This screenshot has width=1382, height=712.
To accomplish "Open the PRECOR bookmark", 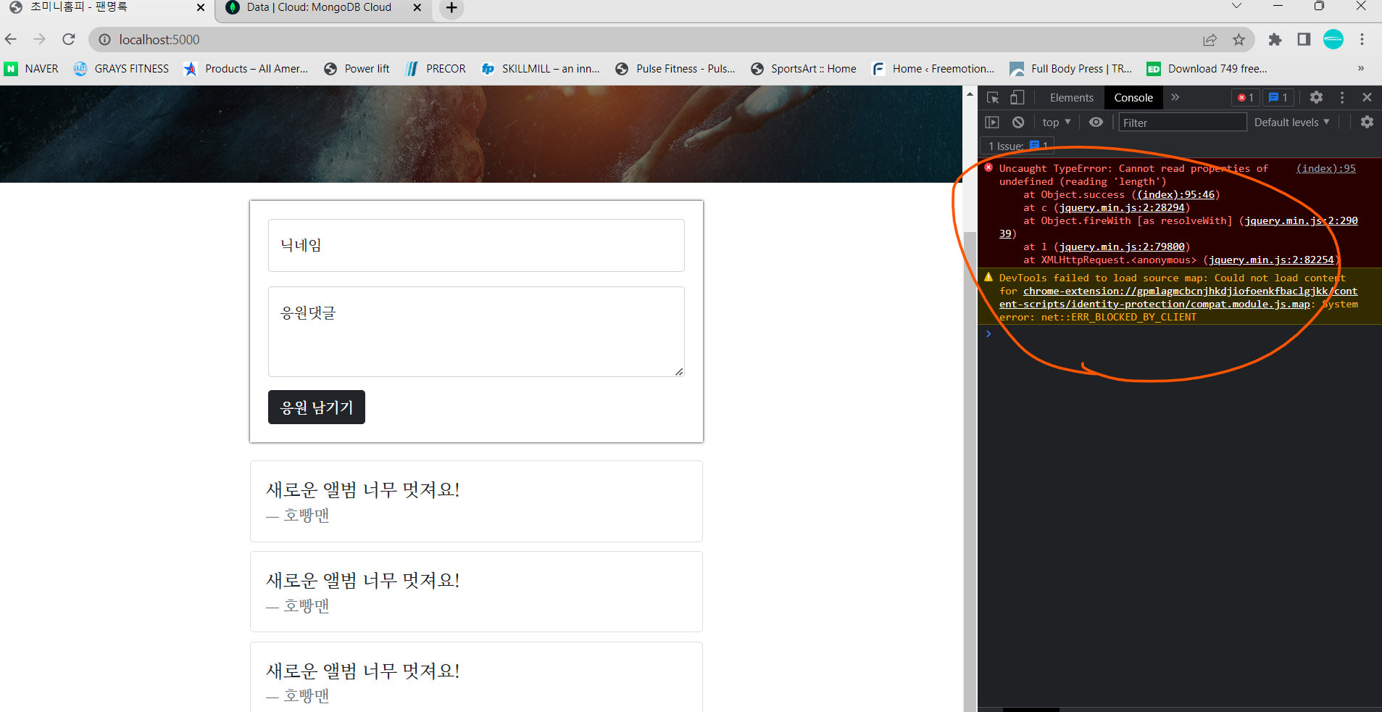I will pos(436,69).
